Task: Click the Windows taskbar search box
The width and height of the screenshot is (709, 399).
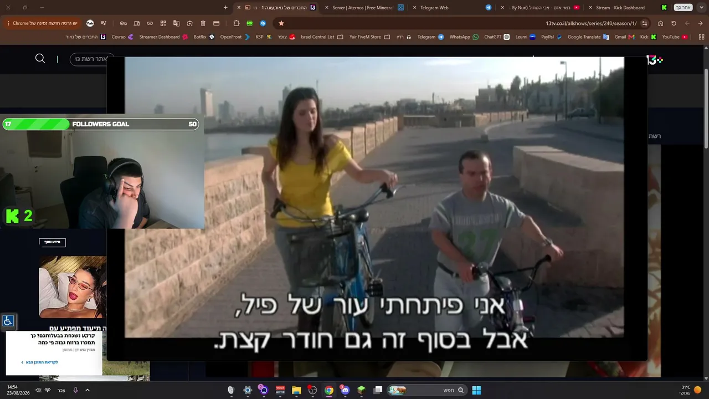Action: point(427,390)
